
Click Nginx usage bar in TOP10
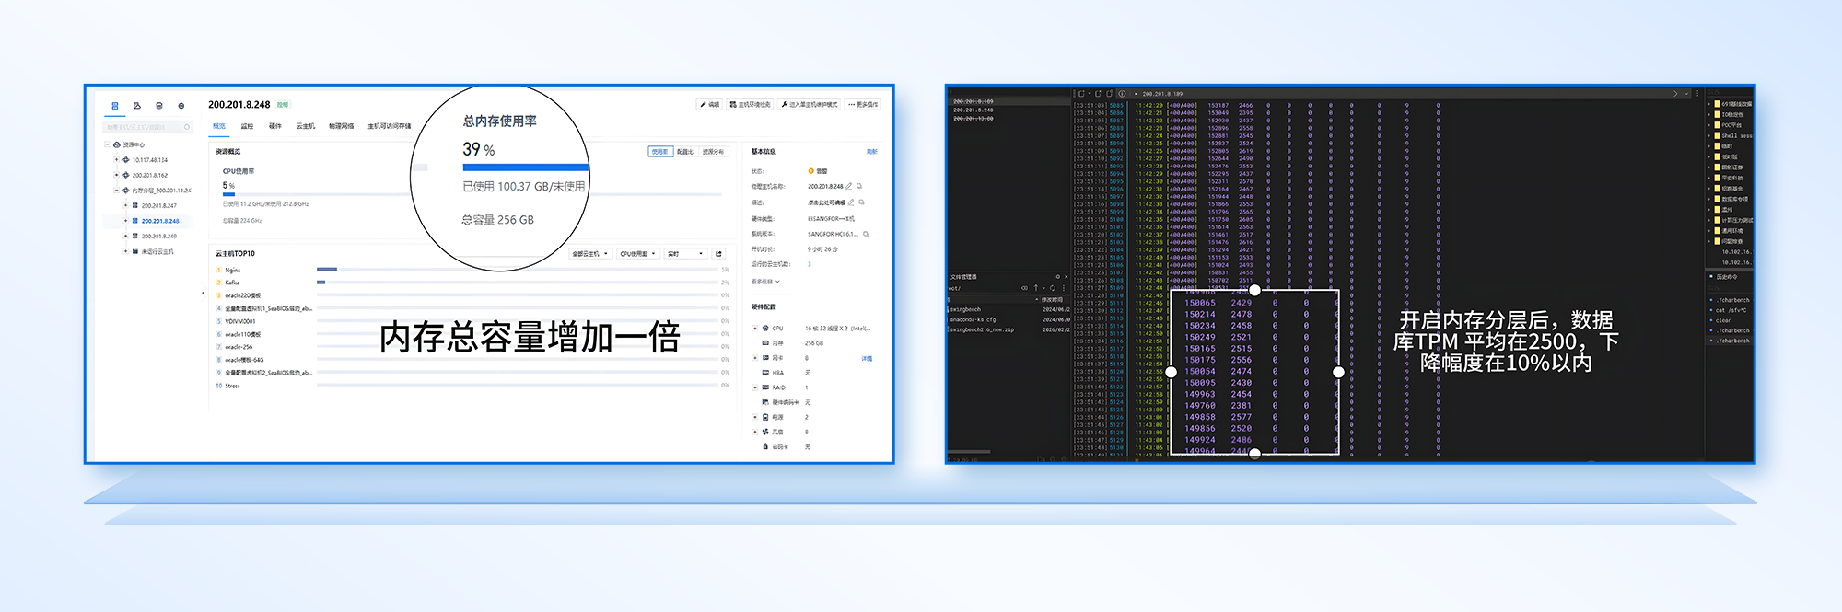pyautogui.click(x=518, y=270)
